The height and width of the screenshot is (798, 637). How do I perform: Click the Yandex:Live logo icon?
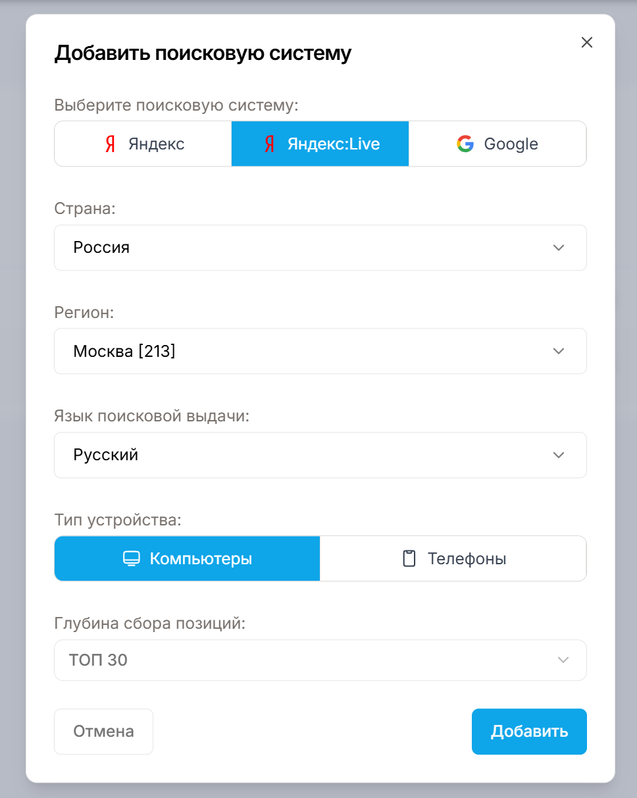269,144
